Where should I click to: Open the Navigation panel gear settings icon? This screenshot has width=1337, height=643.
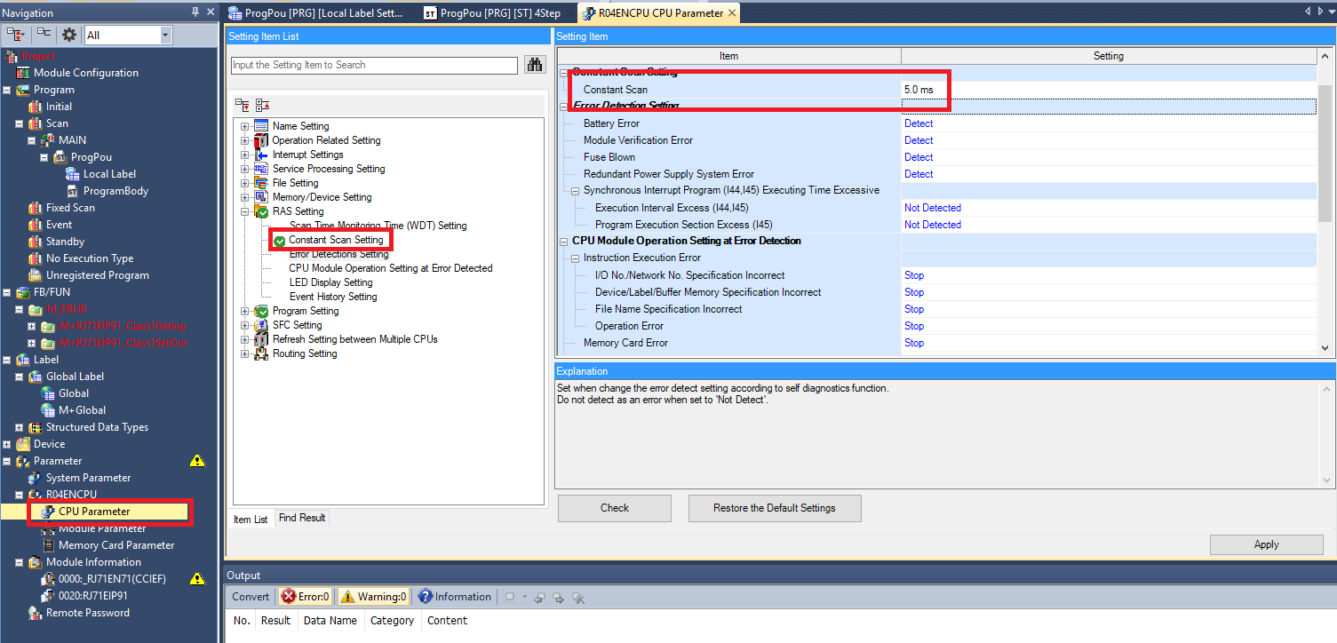(68, 35)
